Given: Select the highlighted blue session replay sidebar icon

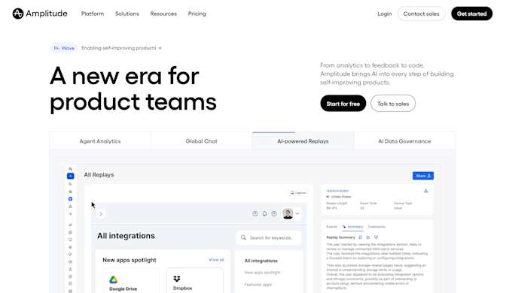Looking at the screenshot, I should point(70,199).
